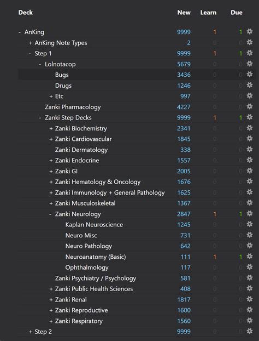Collapse the AnKing deck tree
Screen dimensions: 259x341
click(20, 32)
